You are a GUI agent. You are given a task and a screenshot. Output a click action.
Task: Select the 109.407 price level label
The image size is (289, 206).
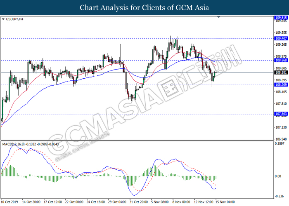pos(281,38)
